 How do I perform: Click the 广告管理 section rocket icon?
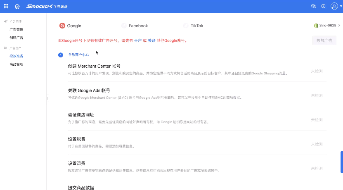click(5, 21)
